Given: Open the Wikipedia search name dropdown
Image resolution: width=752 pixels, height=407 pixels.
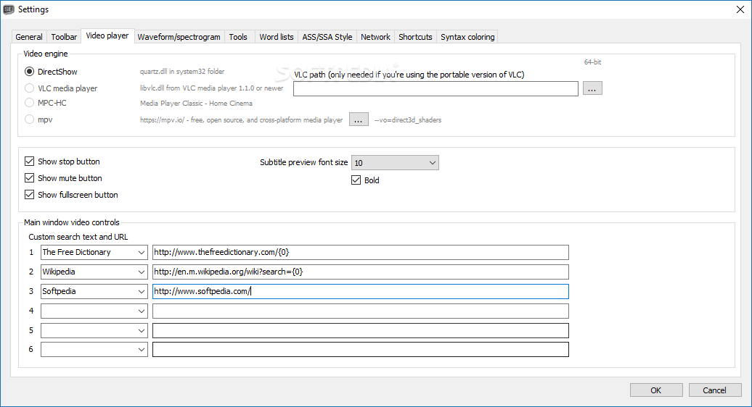Looking at the screenshot, I should point(141,272).
